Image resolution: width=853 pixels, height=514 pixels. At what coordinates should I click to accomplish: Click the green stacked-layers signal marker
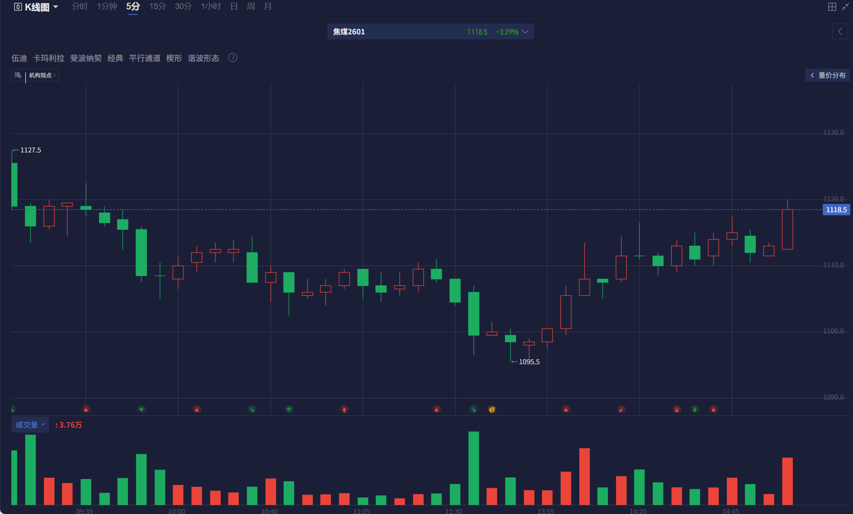tap(289, 409)
